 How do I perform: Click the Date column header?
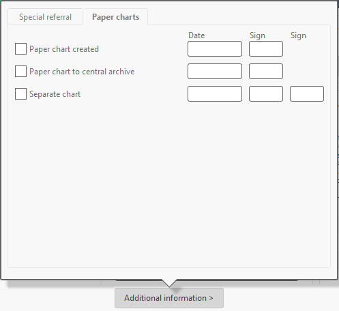click(196, 35)
